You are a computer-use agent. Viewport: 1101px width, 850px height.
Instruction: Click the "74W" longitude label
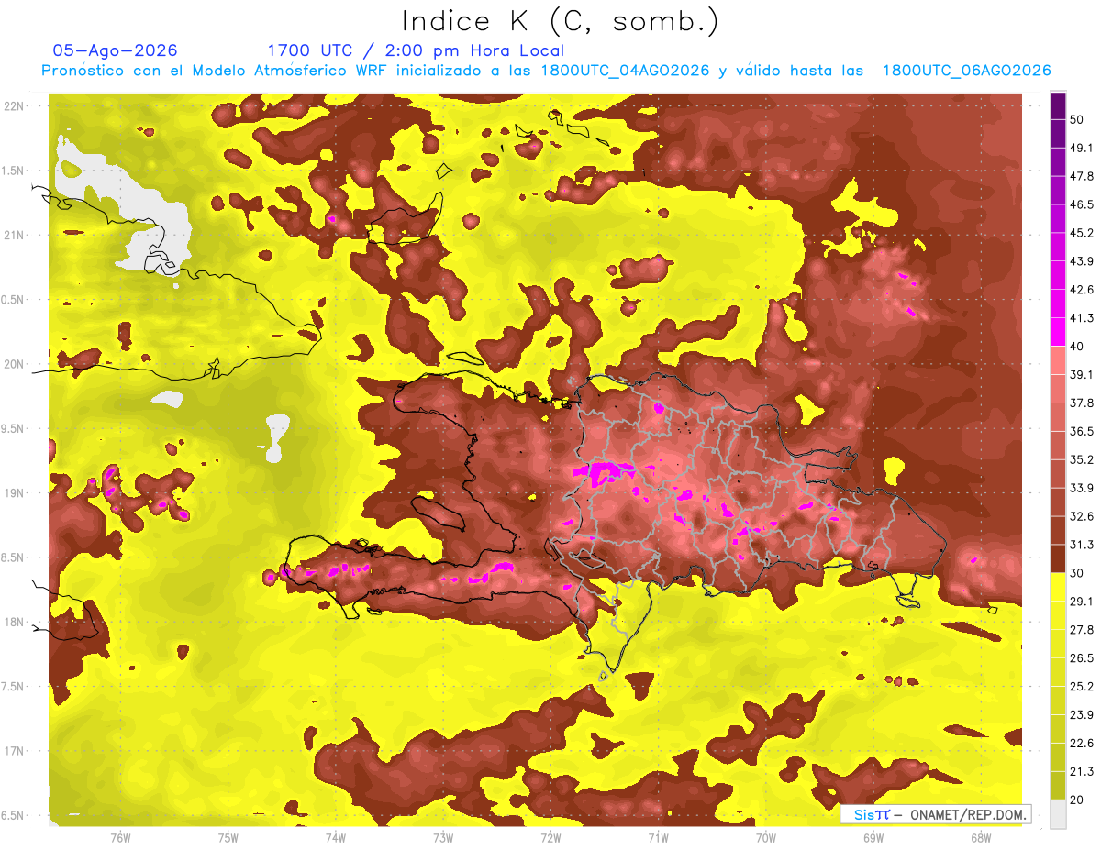click(335, 838)
